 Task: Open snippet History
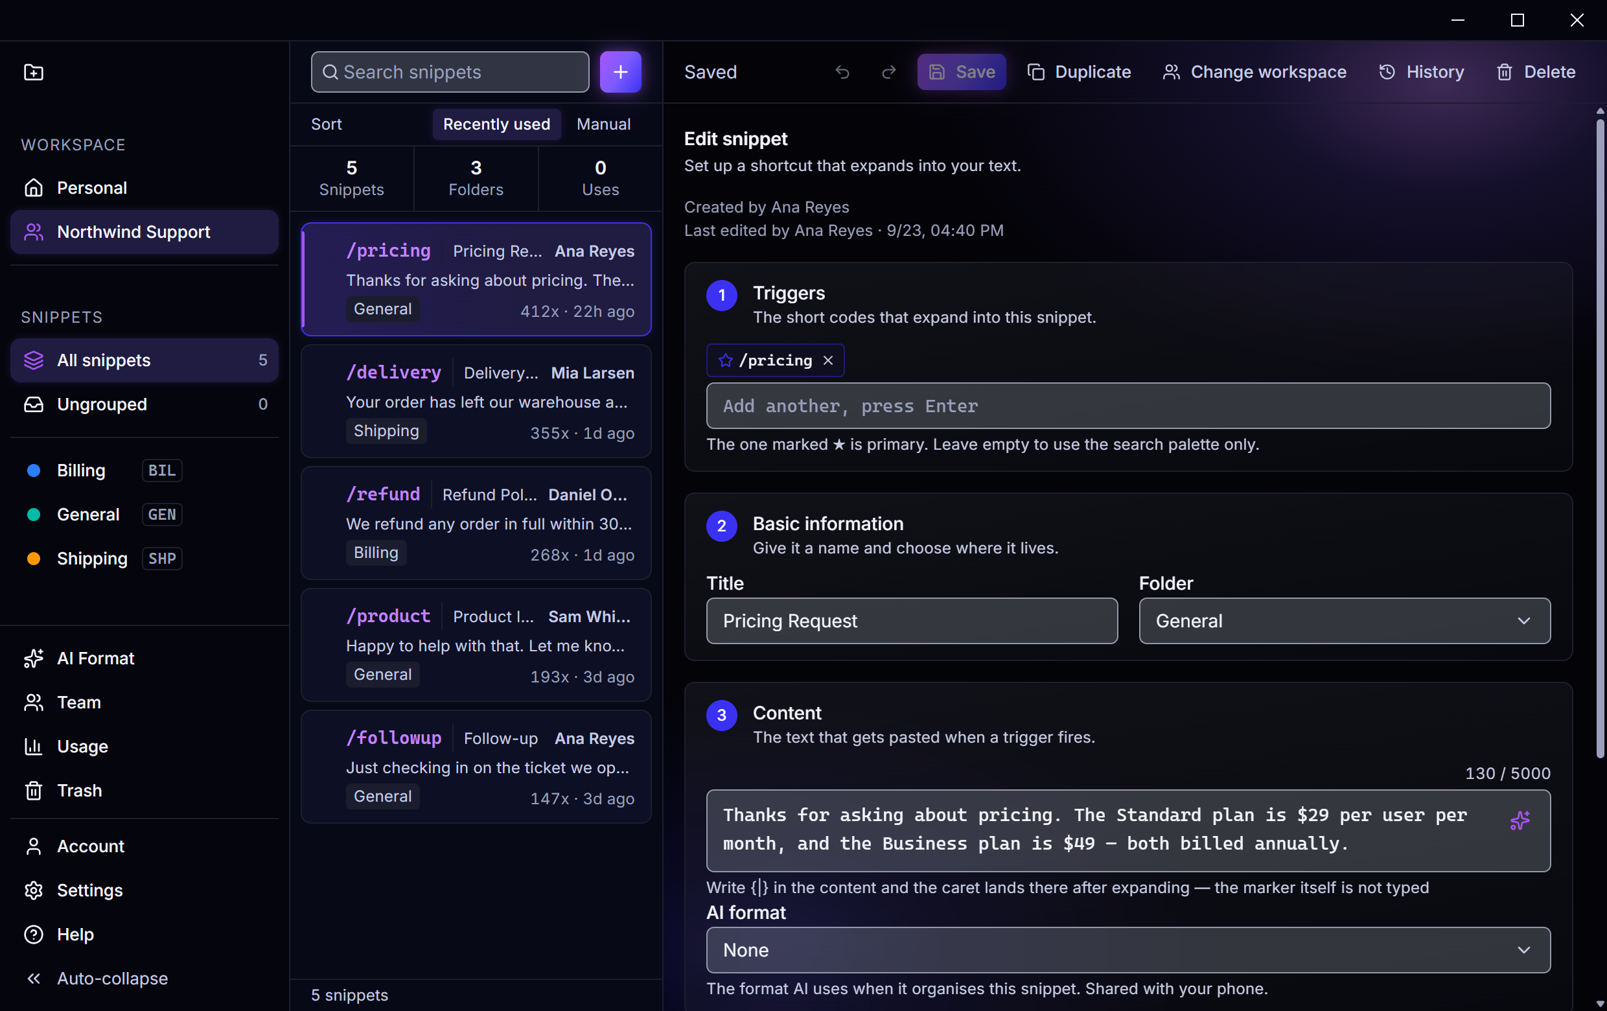click(x=1422, y=72)
